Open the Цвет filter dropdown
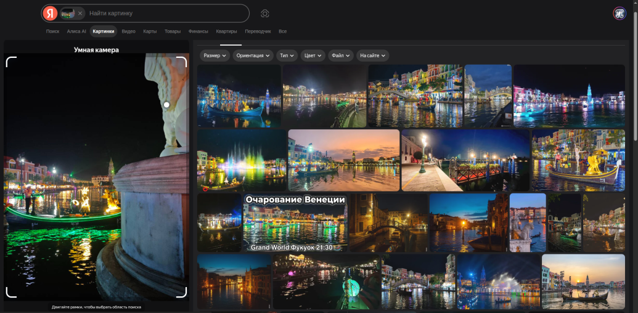638x313 pixels. (313, 55)
